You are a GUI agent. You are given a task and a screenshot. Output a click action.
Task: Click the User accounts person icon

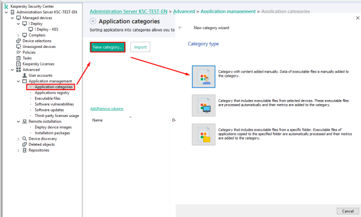pyautogui.click(x=25, y=75)
